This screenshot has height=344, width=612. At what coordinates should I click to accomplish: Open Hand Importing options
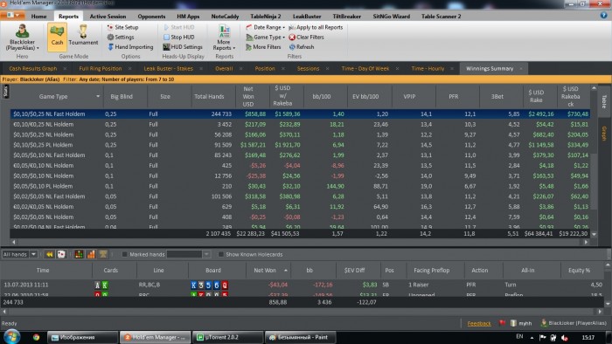[x=130, y=47]
